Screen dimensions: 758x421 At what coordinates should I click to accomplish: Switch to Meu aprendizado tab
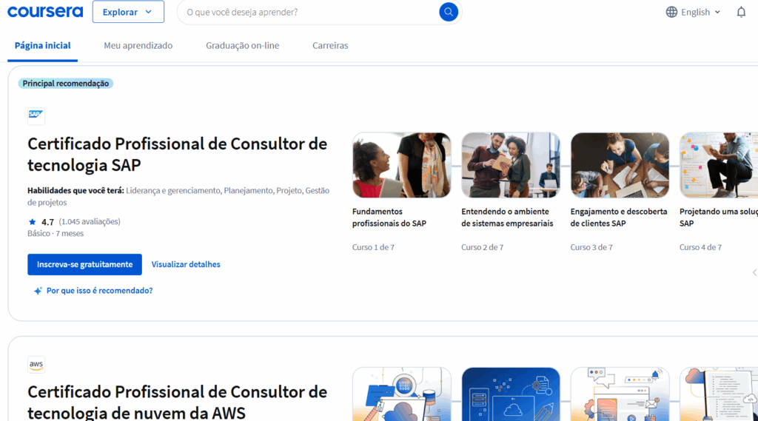click(138, 45)
